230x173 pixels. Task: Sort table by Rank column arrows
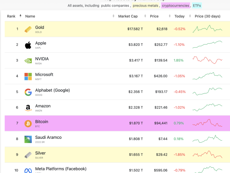coord(20,16)
